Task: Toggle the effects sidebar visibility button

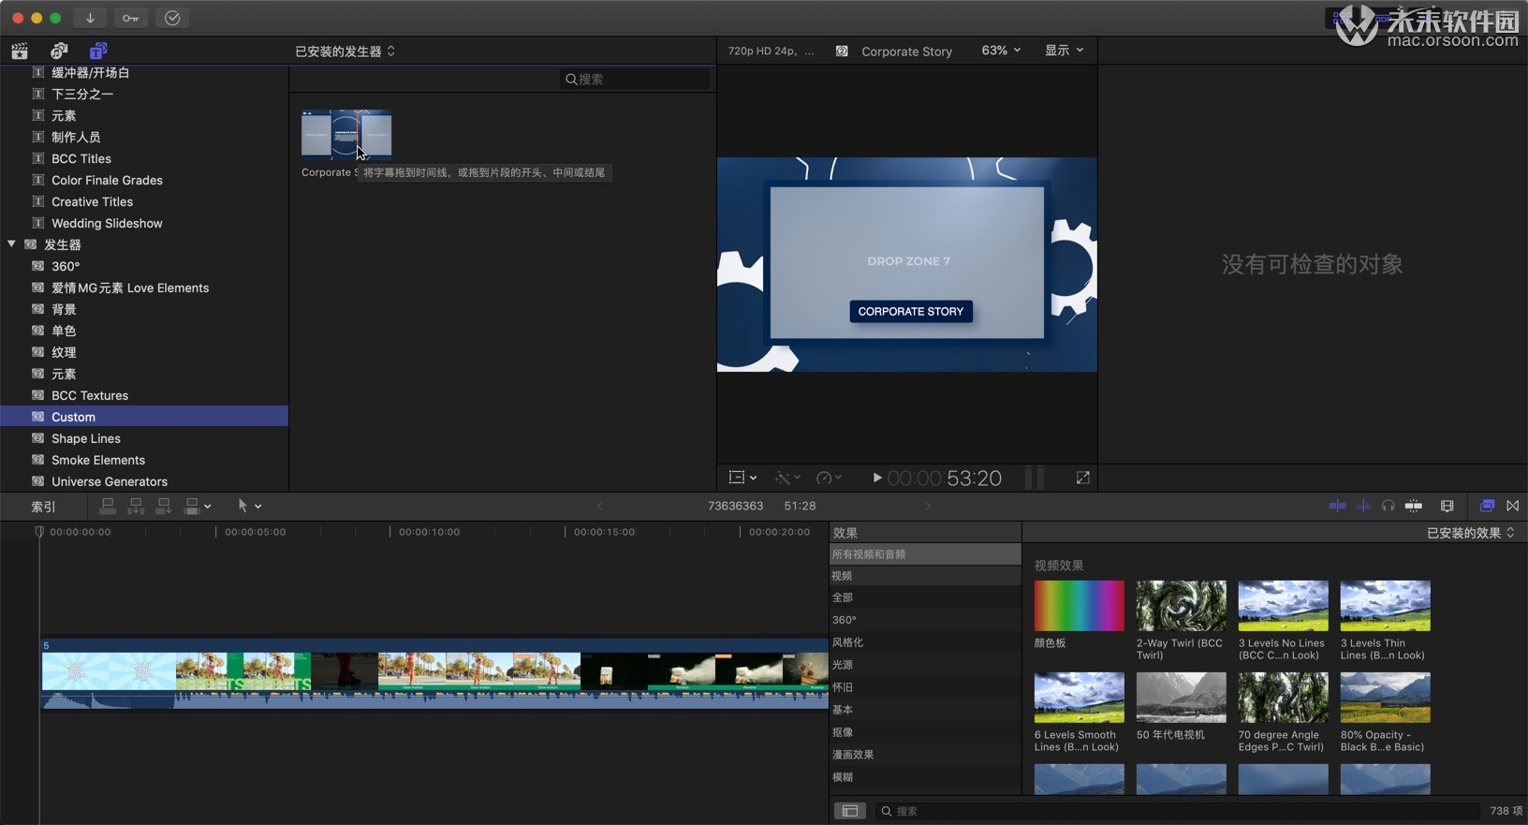Action: 850,811
